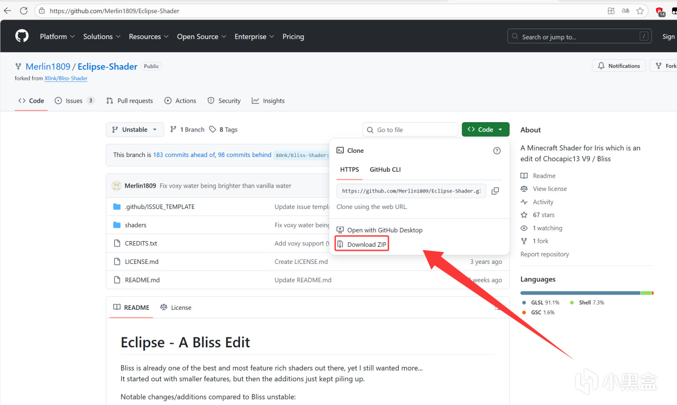Open the 98 commits behind link
Image resolution: width=677 pixels, height=405 pixels.
(x=244, y=155)
